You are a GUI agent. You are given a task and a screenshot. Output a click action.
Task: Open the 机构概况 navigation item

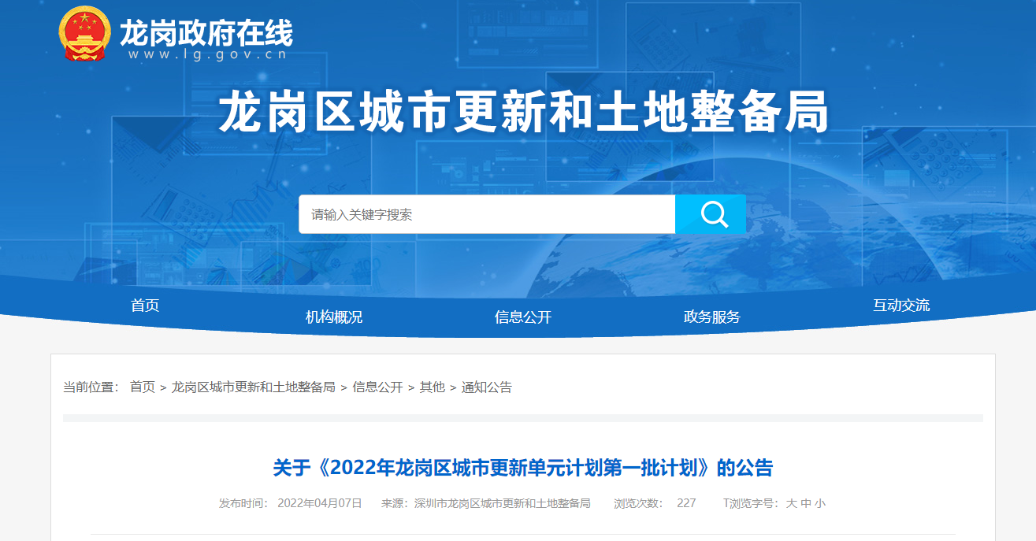pos(334,317)
